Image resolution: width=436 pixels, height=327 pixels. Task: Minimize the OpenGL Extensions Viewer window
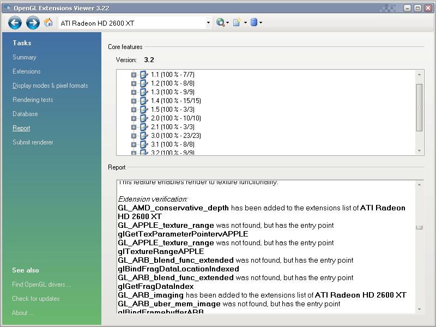[407, 8]
